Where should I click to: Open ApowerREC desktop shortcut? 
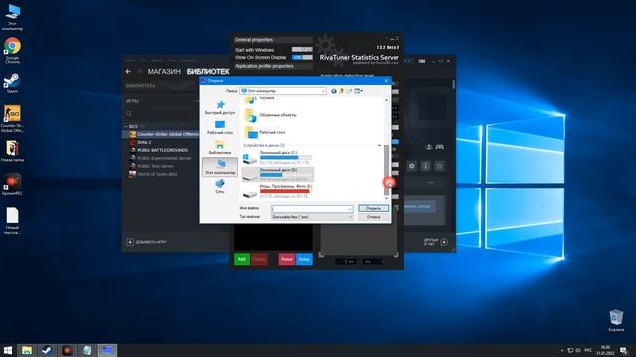click(x=12, y=184)
